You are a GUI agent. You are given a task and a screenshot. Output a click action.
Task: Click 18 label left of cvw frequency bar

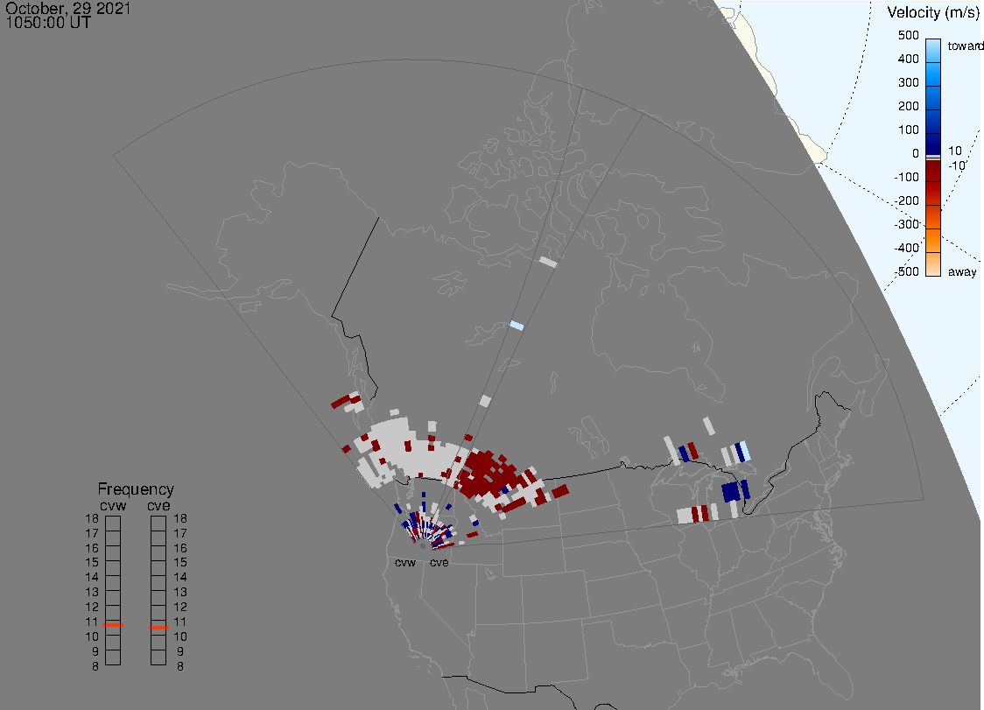(92, 518)
